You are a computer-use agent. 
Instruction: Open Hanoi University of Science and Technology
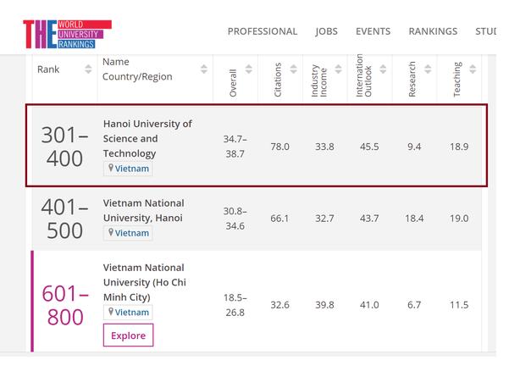coord(147,138)
